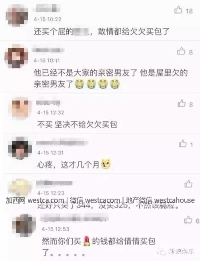200x261 pixels.
Task: Open the blurred username above 4-15 10:22
Action: (47, 8)
